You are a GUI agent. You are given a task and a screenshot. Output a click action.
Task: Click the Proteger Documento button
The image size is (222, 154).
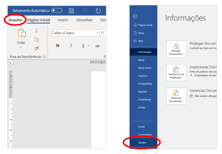176,49
